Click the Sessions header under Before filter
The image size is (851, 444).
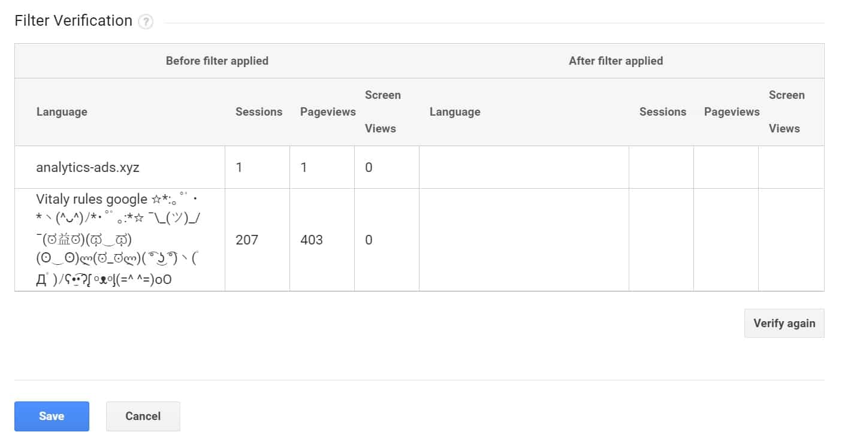258,111
